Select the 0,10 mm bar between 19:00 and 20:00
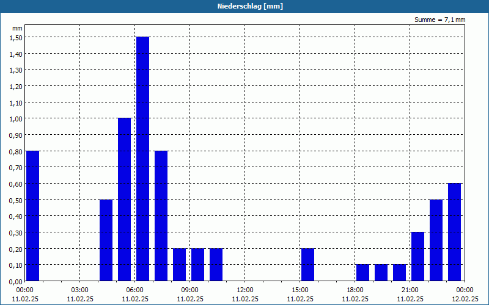This screenshot has width=489, height=305. tap(381, 273)
